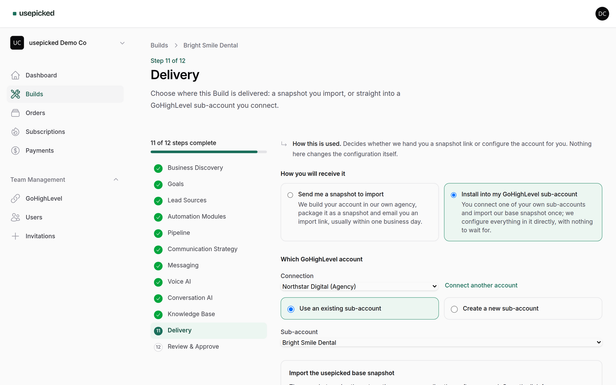Viewport: 616px width, 385px height.
Task: Open the Automation Modules step
Action: point(209,217)
